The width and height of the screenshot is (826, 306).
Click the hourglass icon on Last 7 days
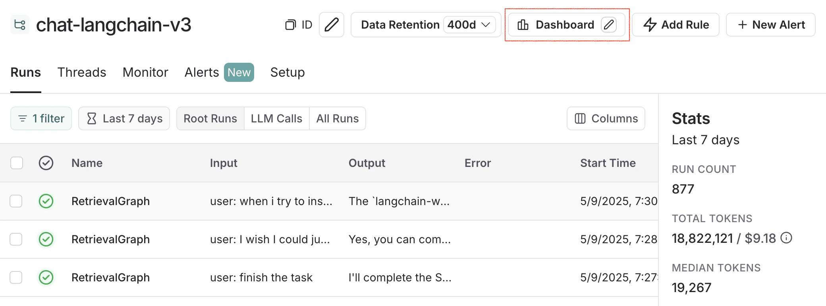coord(92,118)
